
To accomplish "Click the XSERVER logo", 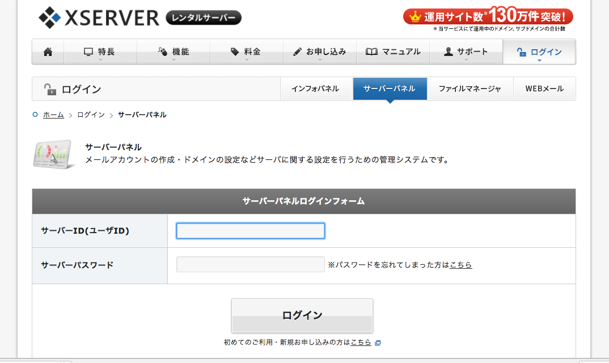I will pos(99,18).
